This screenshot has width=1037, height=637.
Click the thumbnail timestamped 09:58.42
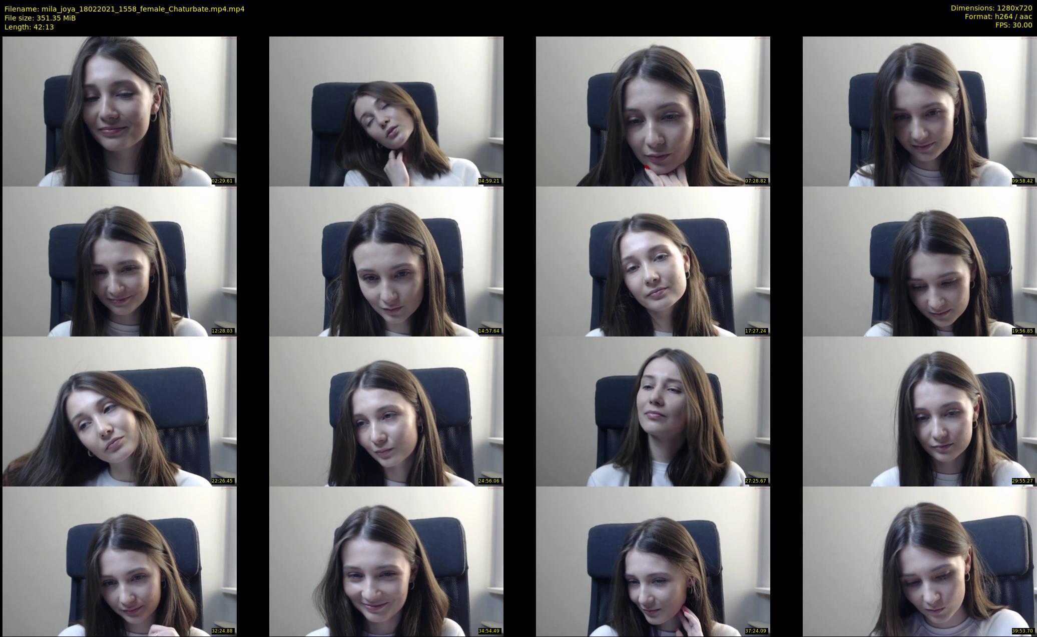pos(919,111)
